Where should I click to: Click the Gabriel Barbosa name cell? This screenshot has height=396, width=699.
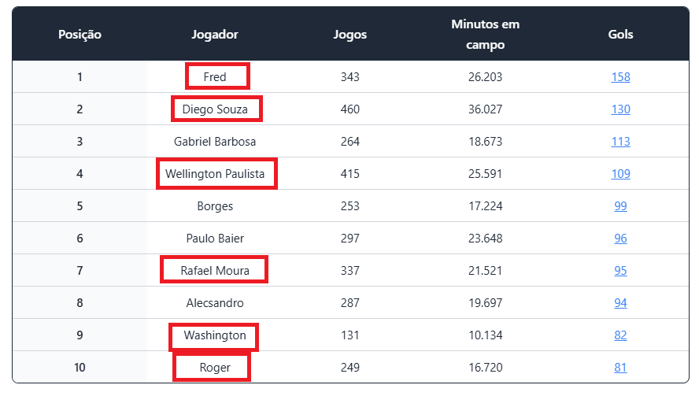[215, 142]
